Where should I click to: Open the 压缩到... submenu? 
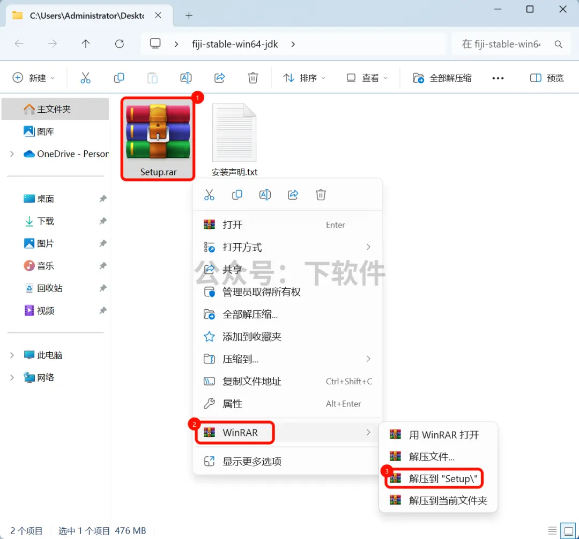pyautogui.click(x=288, y=359)
